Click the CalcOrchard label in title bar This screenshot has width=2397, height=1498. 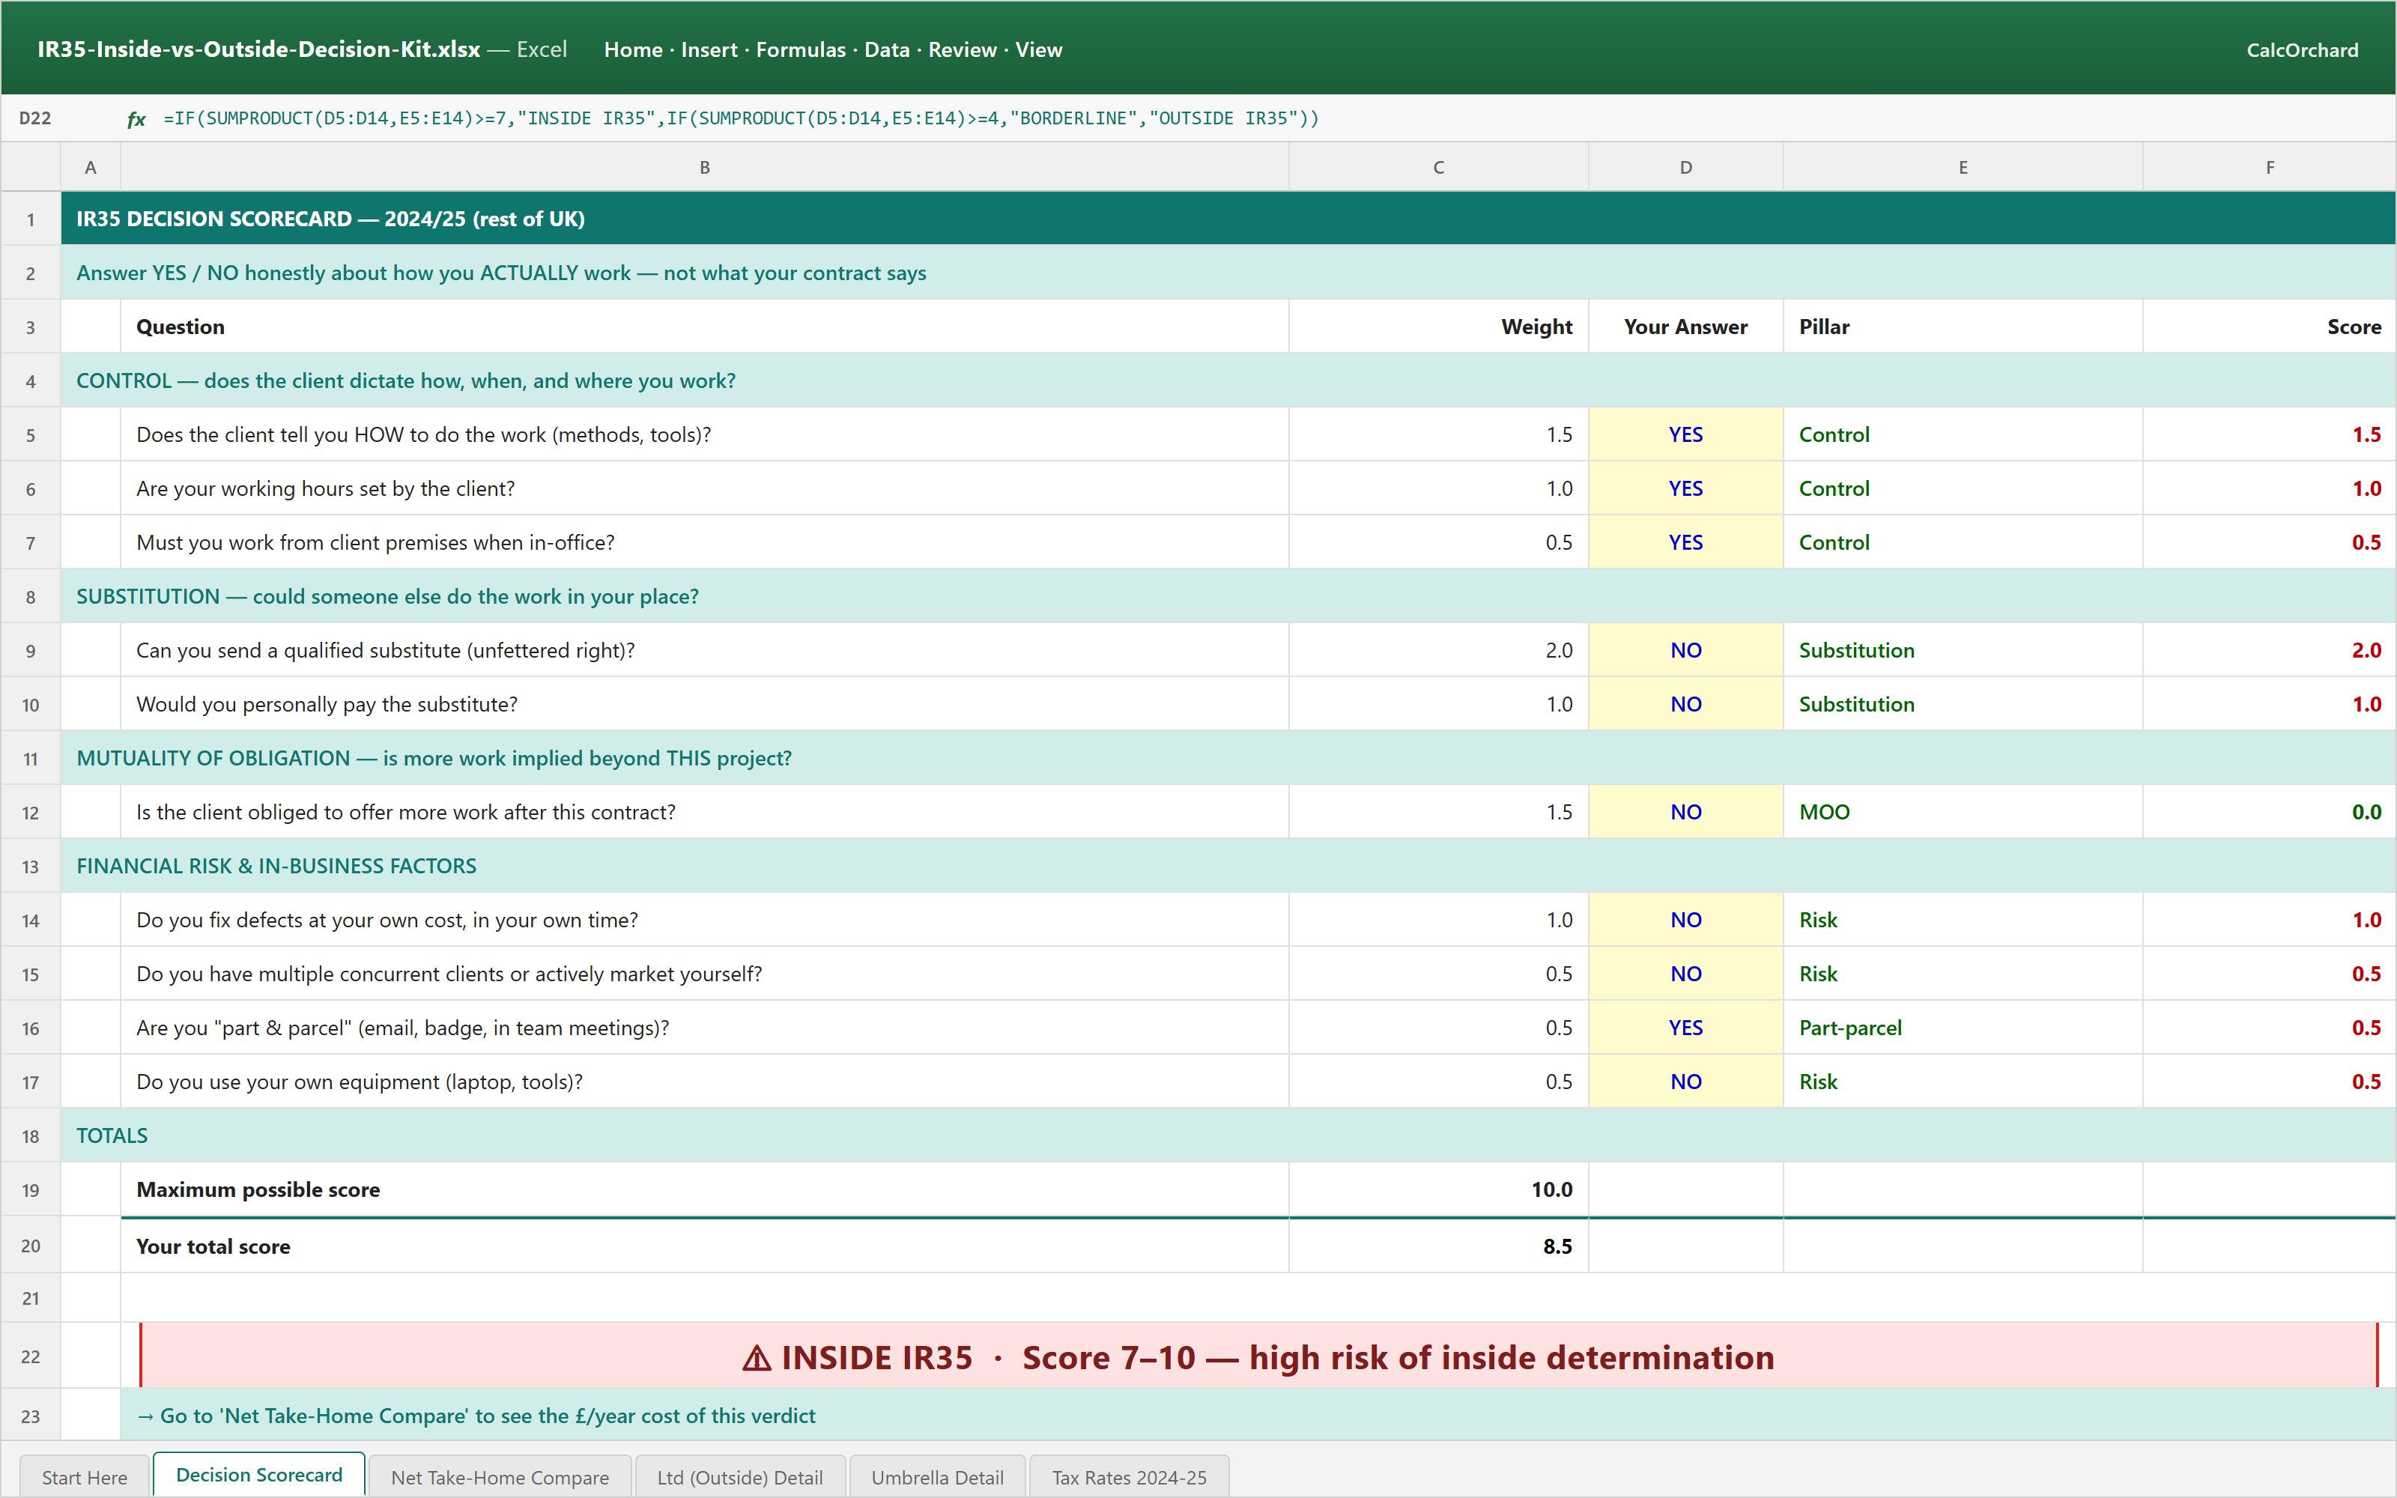pos(2302,49)
